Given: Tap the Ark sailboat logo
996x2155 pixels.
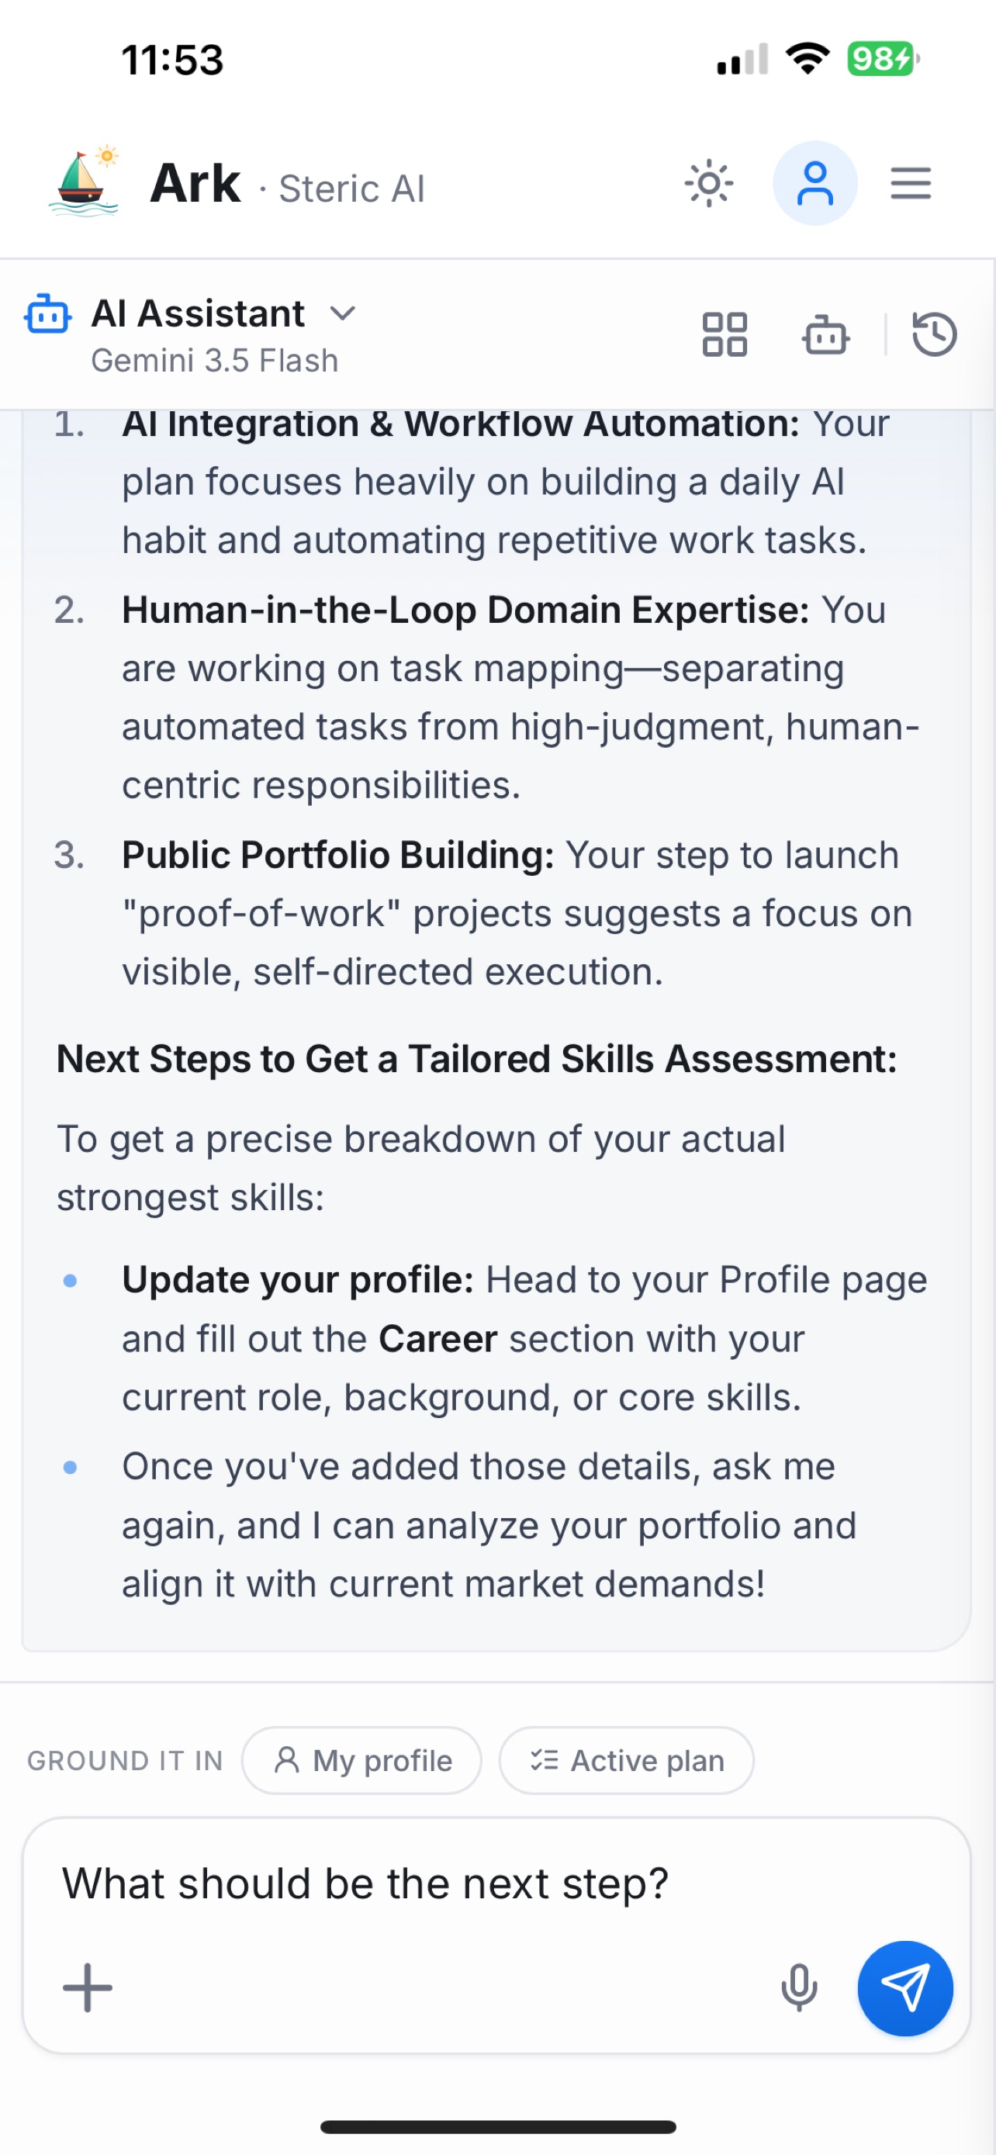Looking at the screenshot, I should [85, 181].
